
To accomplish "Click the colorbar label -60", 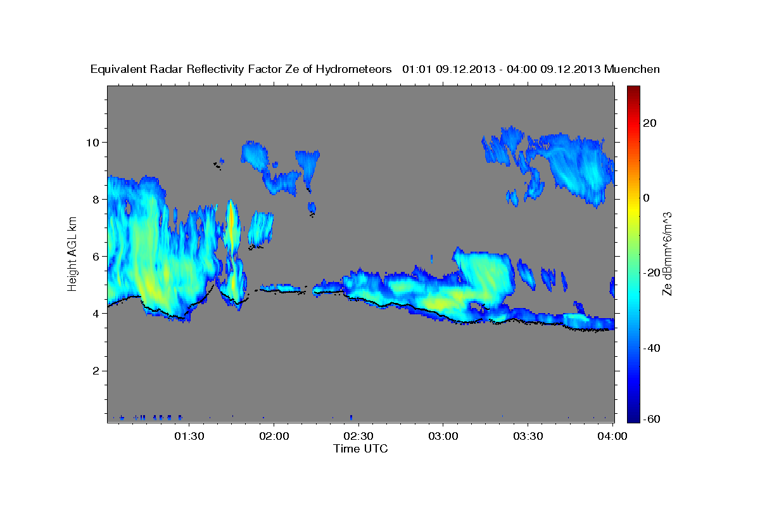I will 652,419.
